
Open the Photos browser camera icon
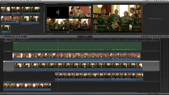tap(152, 36)
